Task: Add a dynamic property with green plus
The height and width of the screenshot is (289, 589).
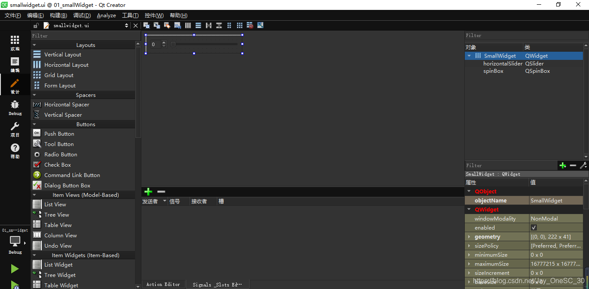Action: pyautogui.click(x=563, y=165)
